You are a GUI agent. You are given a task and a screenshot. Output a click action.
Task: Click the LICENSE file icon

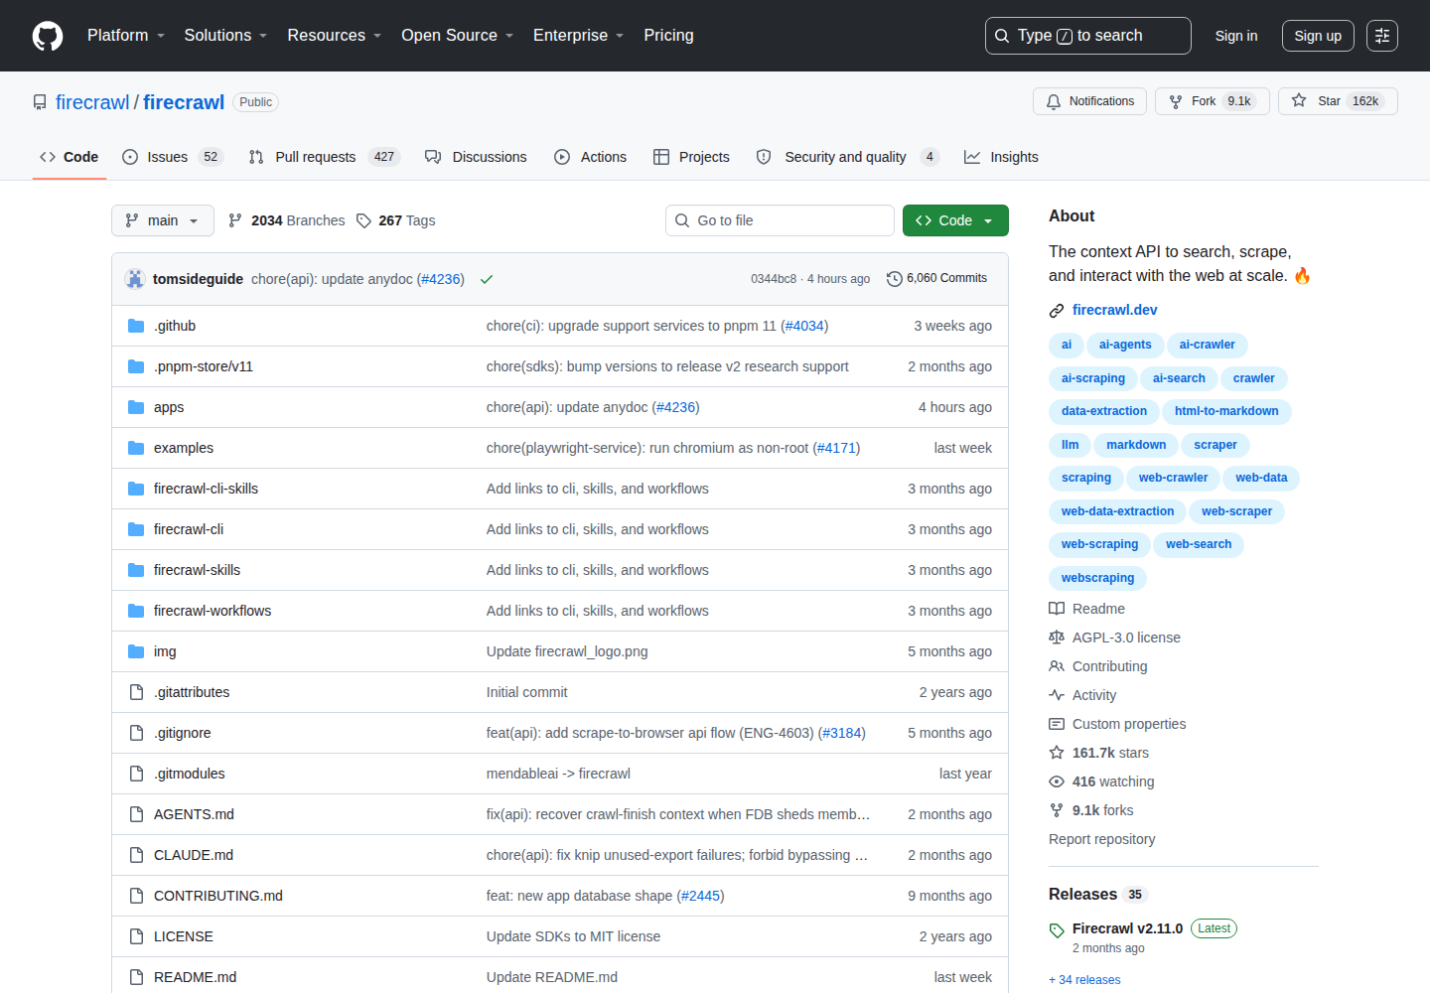[136, 936]
